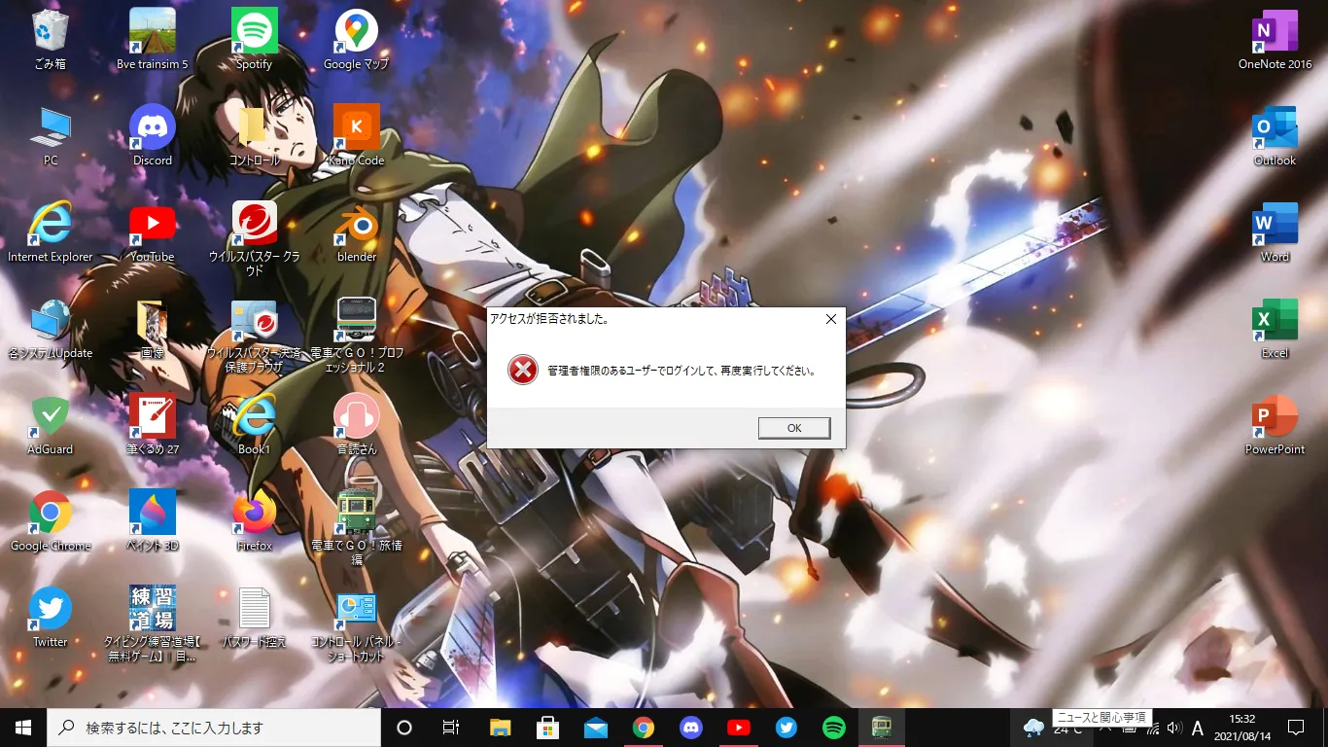Select the Kano Code desktop shortcut

[x=357, y=136]
